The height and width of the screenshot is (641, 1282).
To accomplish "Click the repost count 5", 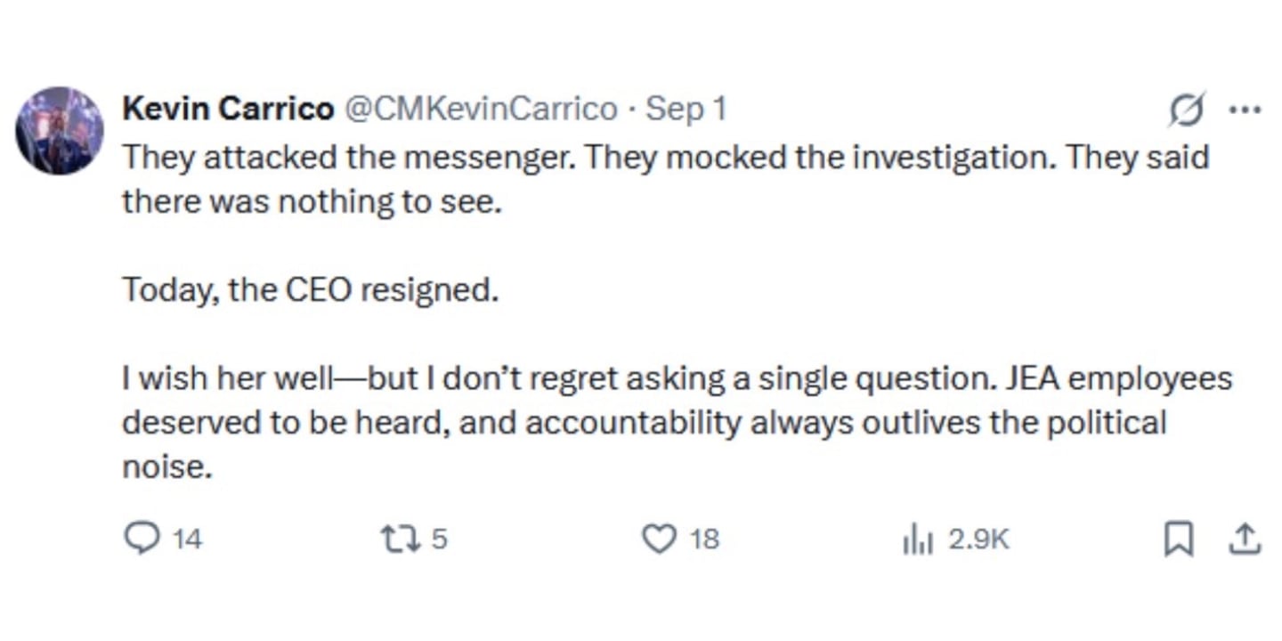I will coord(439,540).
